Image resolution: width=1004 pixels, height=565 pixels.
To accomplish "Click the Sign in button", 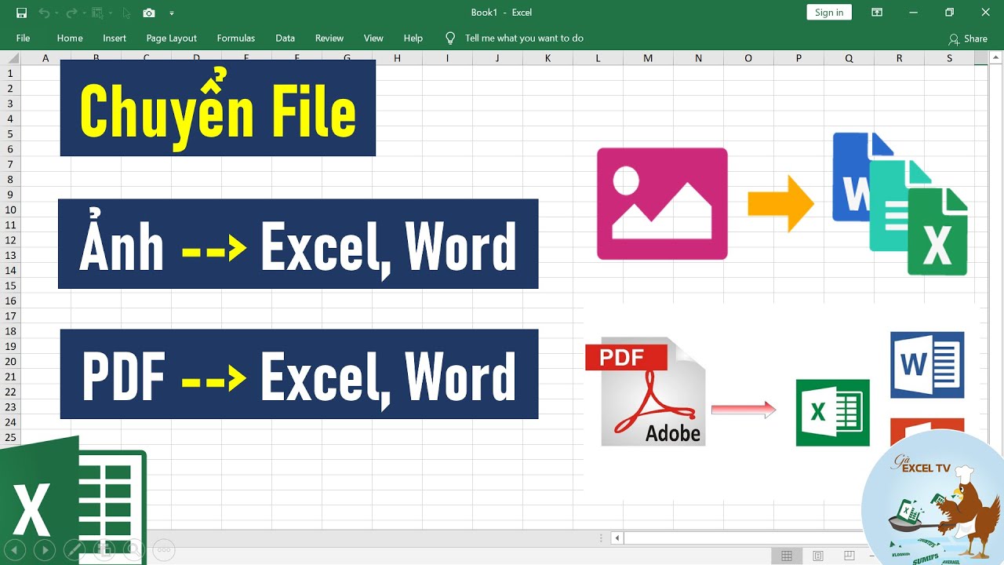I will click(829, 12).
